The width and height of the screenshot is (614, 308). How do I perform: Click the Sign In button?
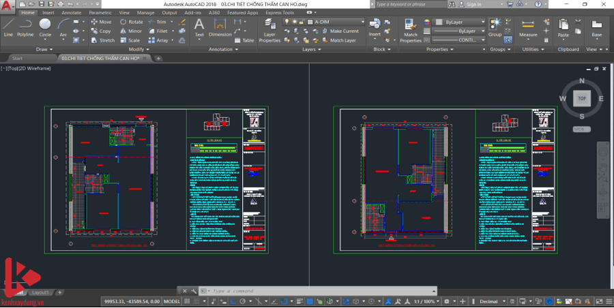[x=473, y=4]
